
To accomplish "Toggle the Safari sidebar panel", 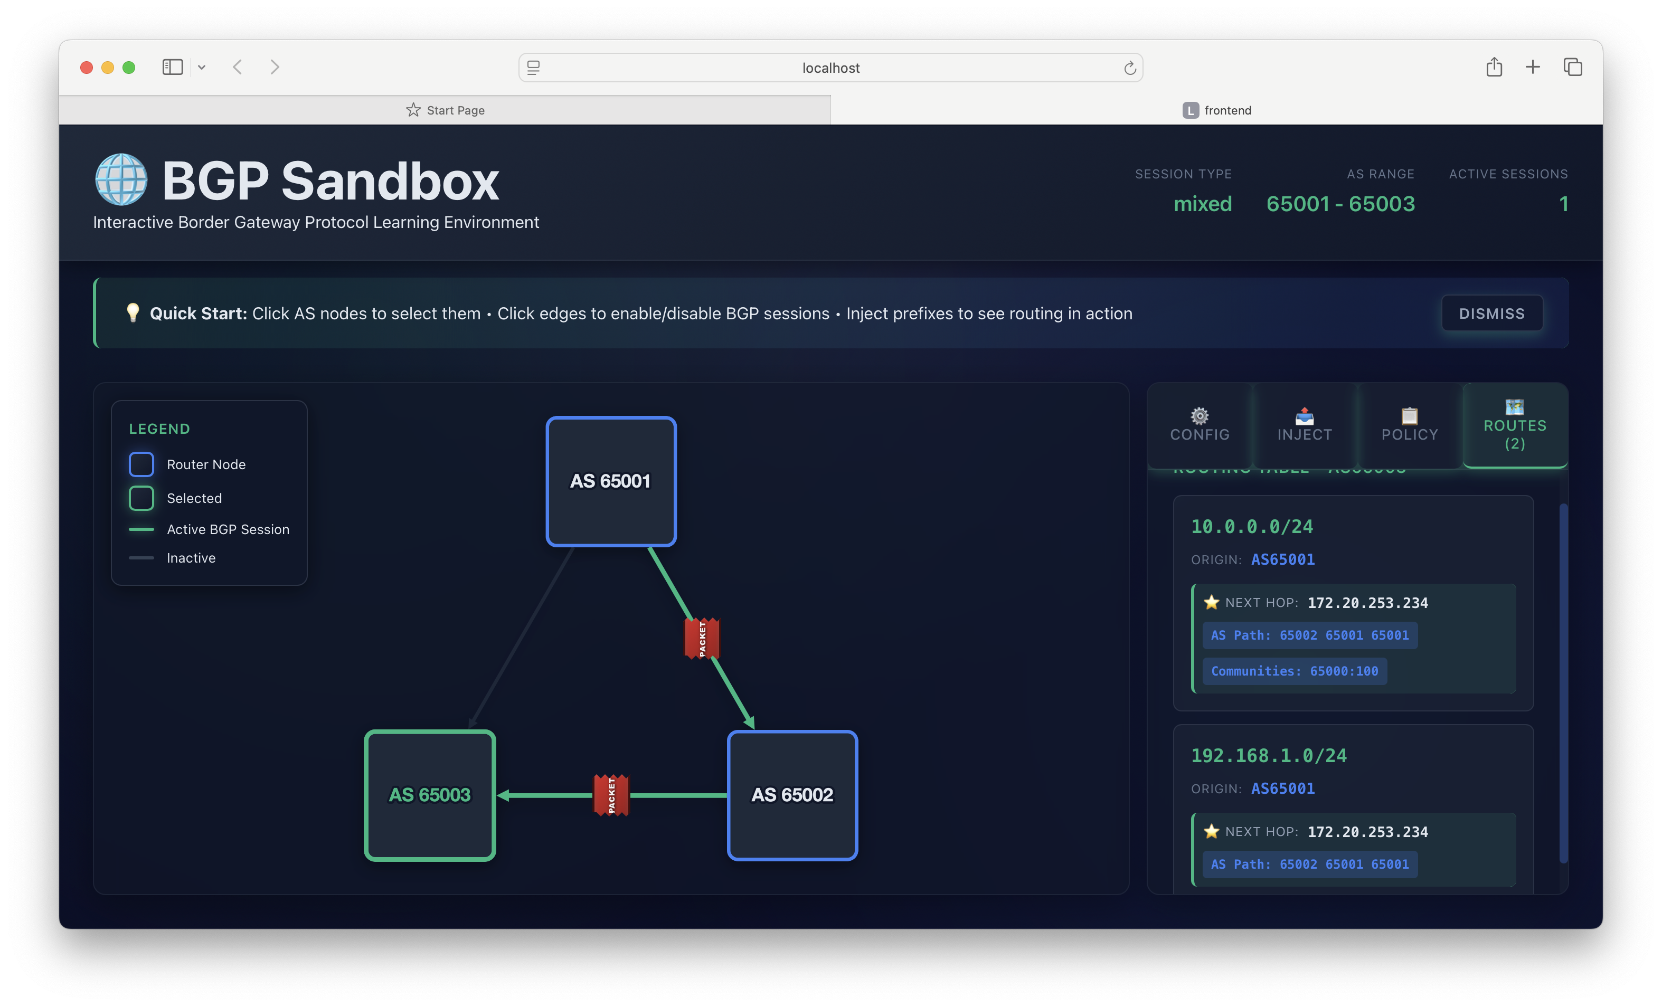I will (173, 67).
